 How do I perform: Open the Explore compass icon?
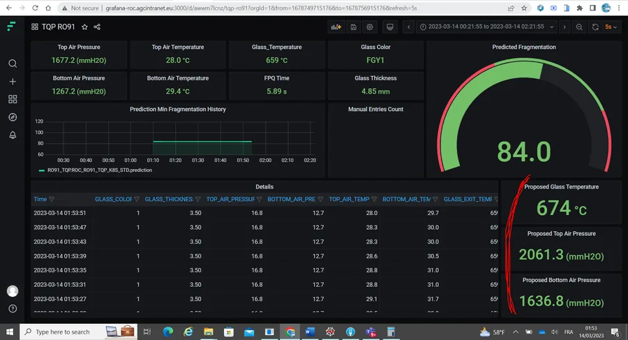[13, 117]
